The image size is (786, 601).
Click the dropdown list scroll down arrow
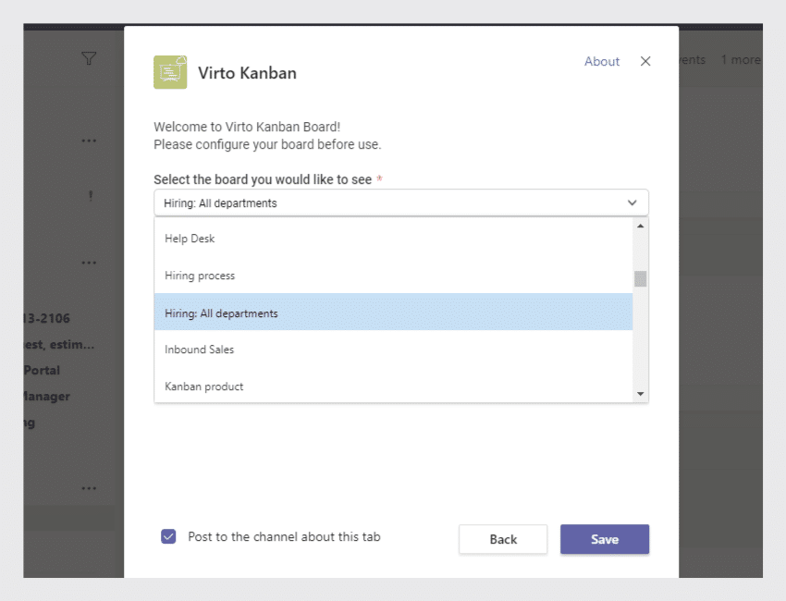tap(640, 394)
